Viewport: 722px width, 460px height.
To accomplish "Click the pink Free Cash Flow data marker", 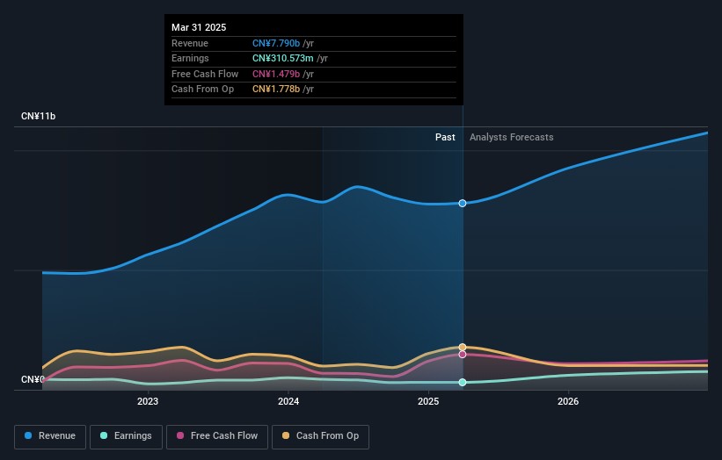I will [x=463, y=355].
